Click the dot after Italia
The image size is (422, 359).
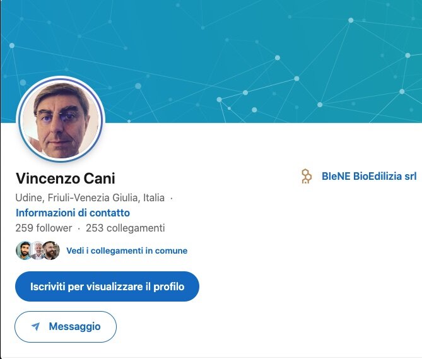pyautogui.click(x=172, y=198)
